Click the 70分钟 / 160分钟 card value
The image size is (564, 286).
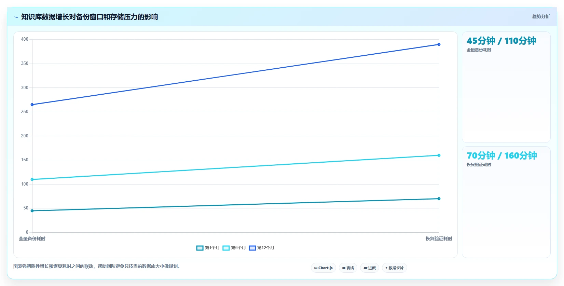tap(501, 156)
